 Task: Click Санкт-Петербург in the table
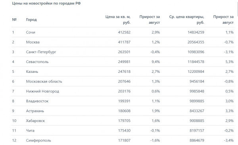tap(41, 52)
